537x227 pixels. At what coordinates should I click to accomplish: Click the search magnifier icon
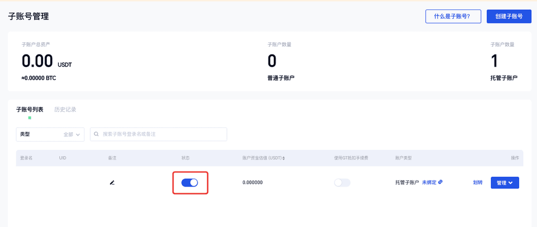point(96,134)
